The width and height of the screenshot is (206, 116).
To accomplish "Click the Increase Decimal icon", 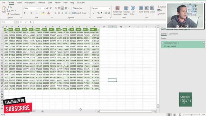I will [106, 13].
